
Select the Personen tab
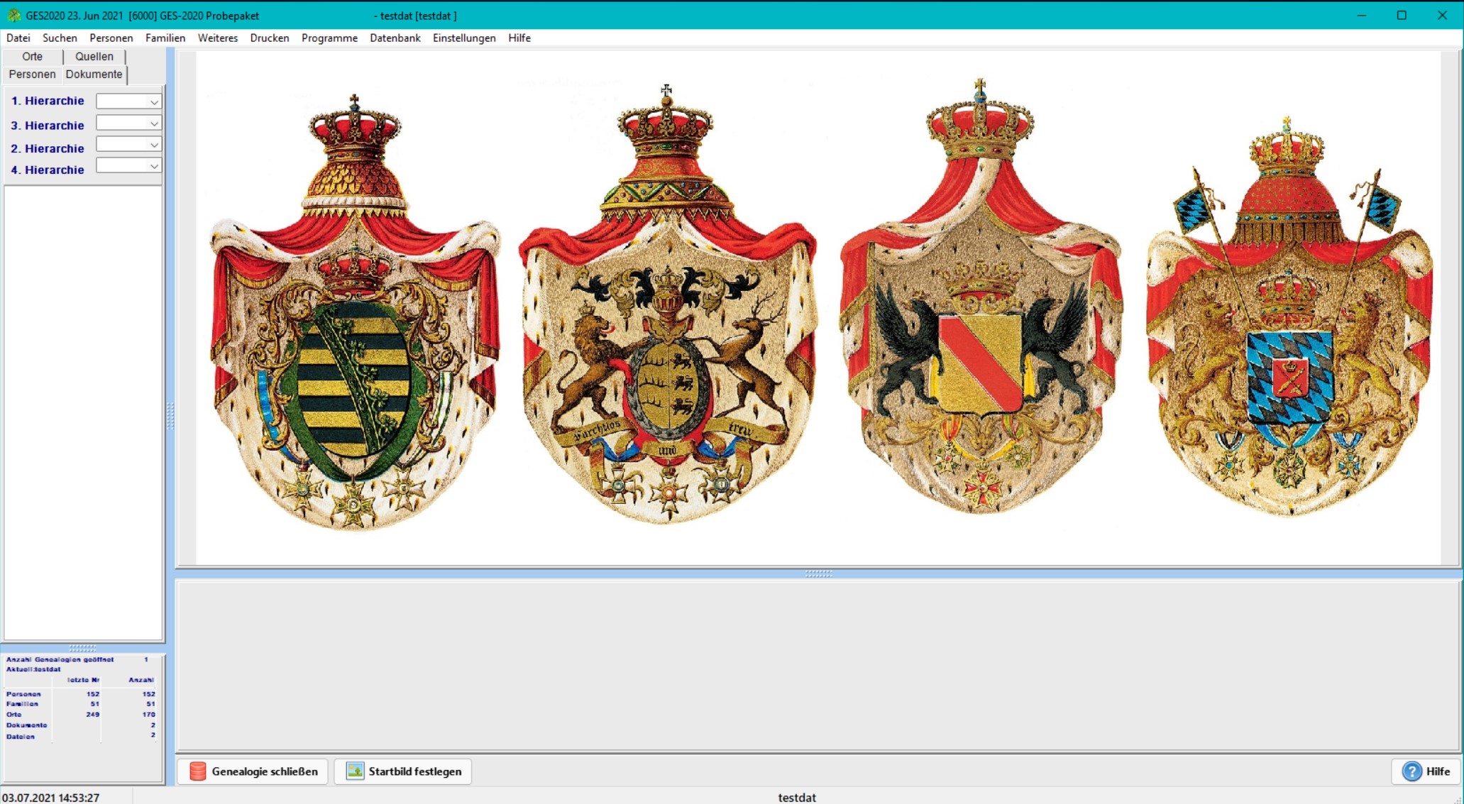33,75
